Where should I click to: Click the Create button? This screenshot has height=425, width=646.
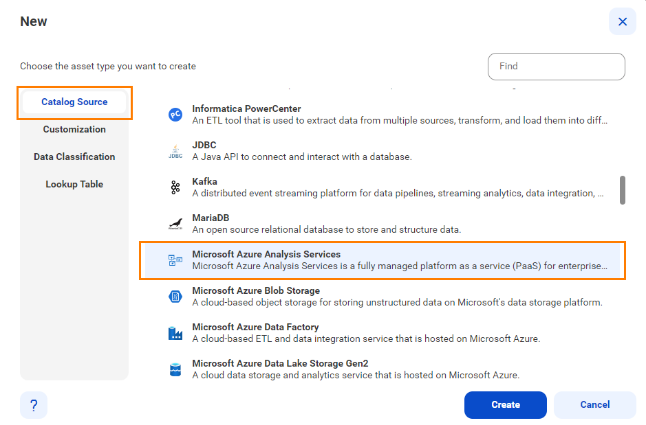point(506,405)
